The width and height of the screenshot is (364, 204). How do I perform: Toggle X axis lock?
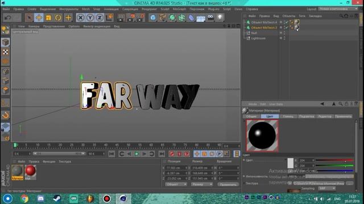tap(80, 18)
